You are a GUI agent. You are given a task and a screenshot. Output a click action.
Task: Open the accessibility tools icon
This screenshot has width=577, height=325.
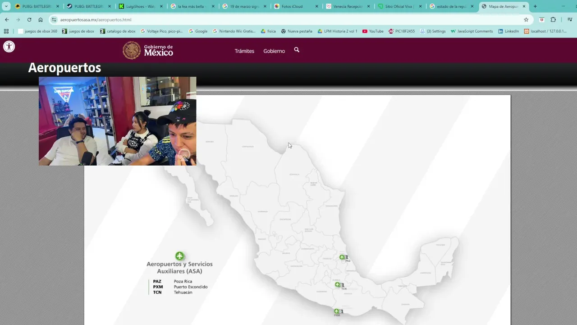[9, 46]
